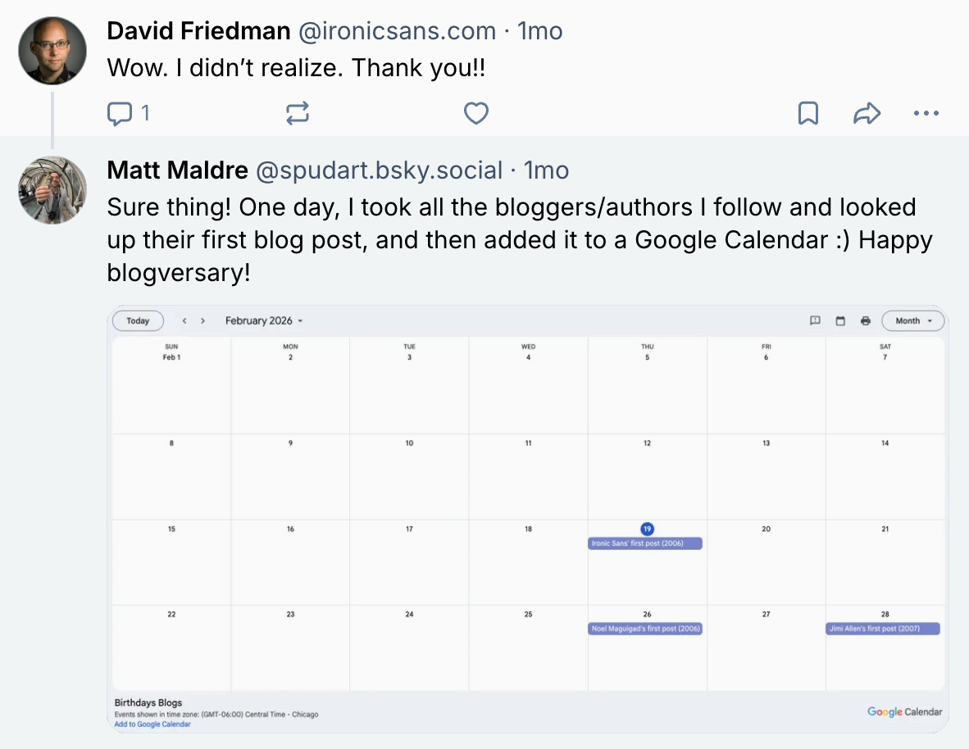Go to previous month in calendar

coord(184,320)
